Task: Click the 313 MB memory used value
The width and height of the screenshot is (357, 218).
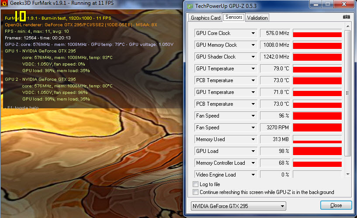Action: 275,139
